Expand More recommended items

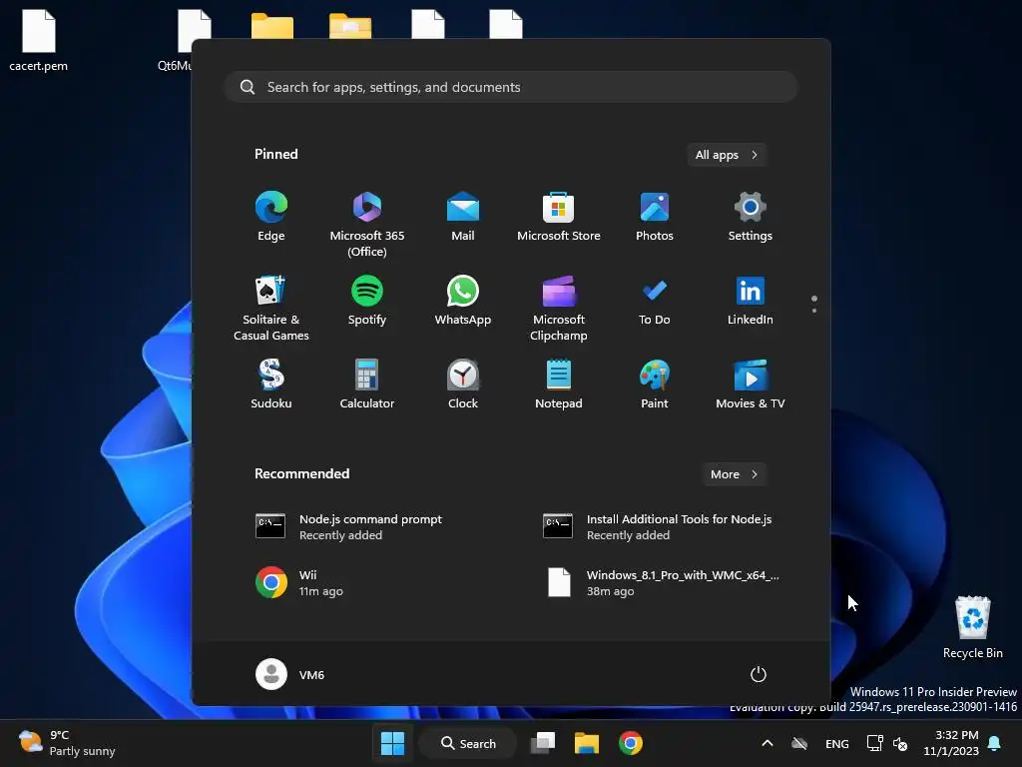click(734, 474)
